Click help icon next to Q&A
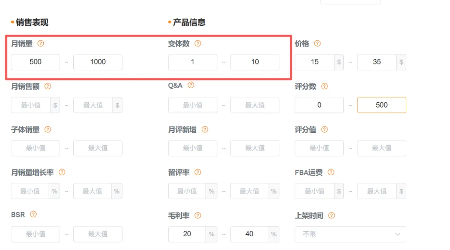The height and width of the screenshot is (250, 450). pos(191,85)
